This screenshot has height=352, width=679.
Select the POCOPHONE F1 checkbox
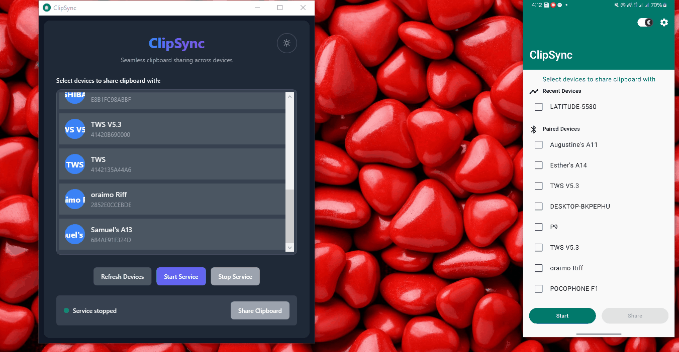[539, 289]
